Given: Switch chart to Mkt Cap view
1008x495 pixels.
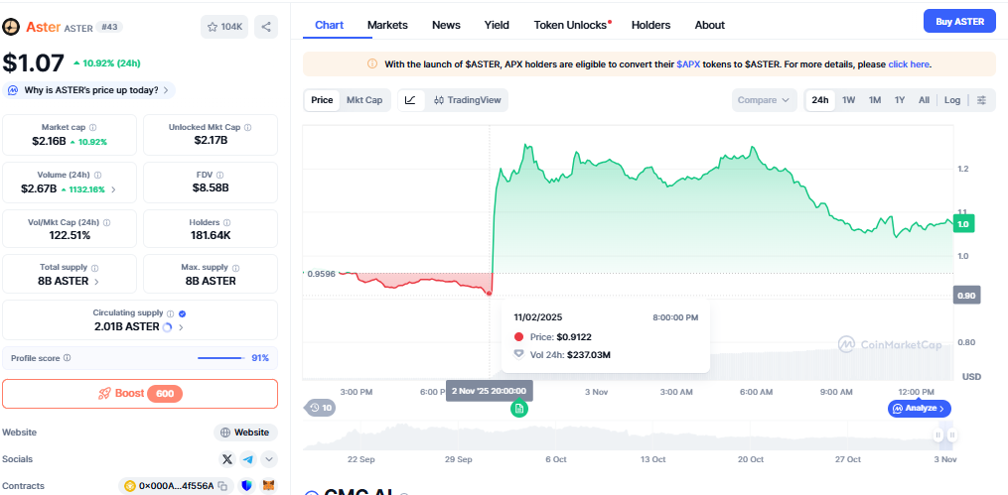Looking at the screenshot, I should point(364,100).
